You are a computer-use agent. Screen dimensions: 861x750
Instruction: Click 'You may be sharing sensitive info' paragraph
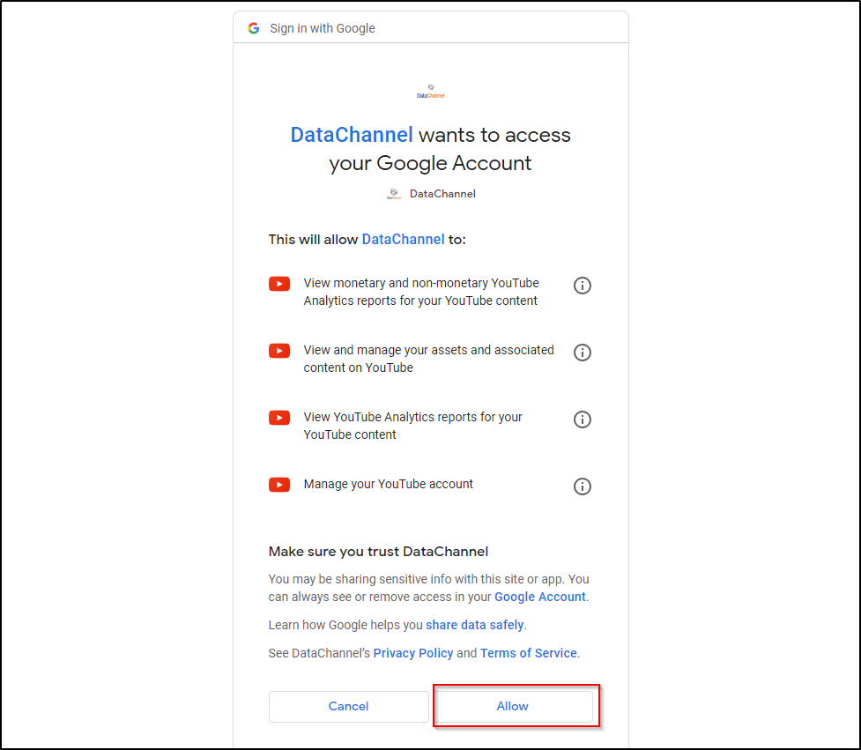(x=429, y=588)
